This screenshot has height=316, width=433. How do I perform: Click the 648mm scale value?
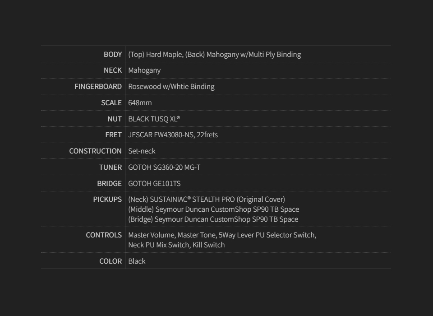(140, 102)
